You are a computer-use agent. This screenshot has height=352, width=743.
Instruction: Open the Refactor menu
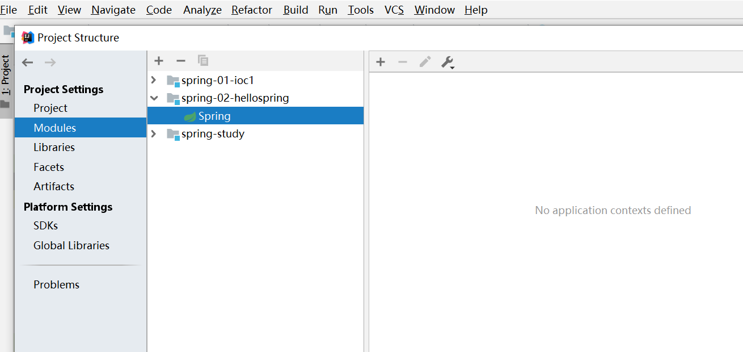tap(252, 10)
